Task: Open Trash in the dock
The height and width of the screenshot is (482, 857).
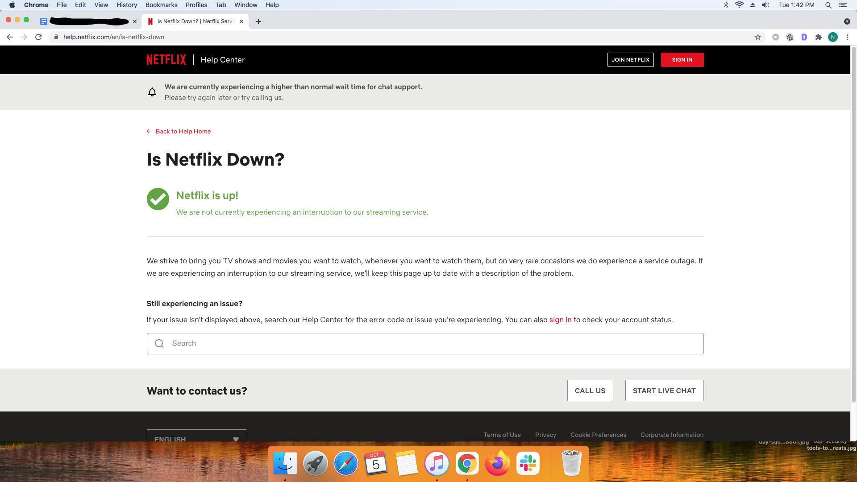Action: 571,463
